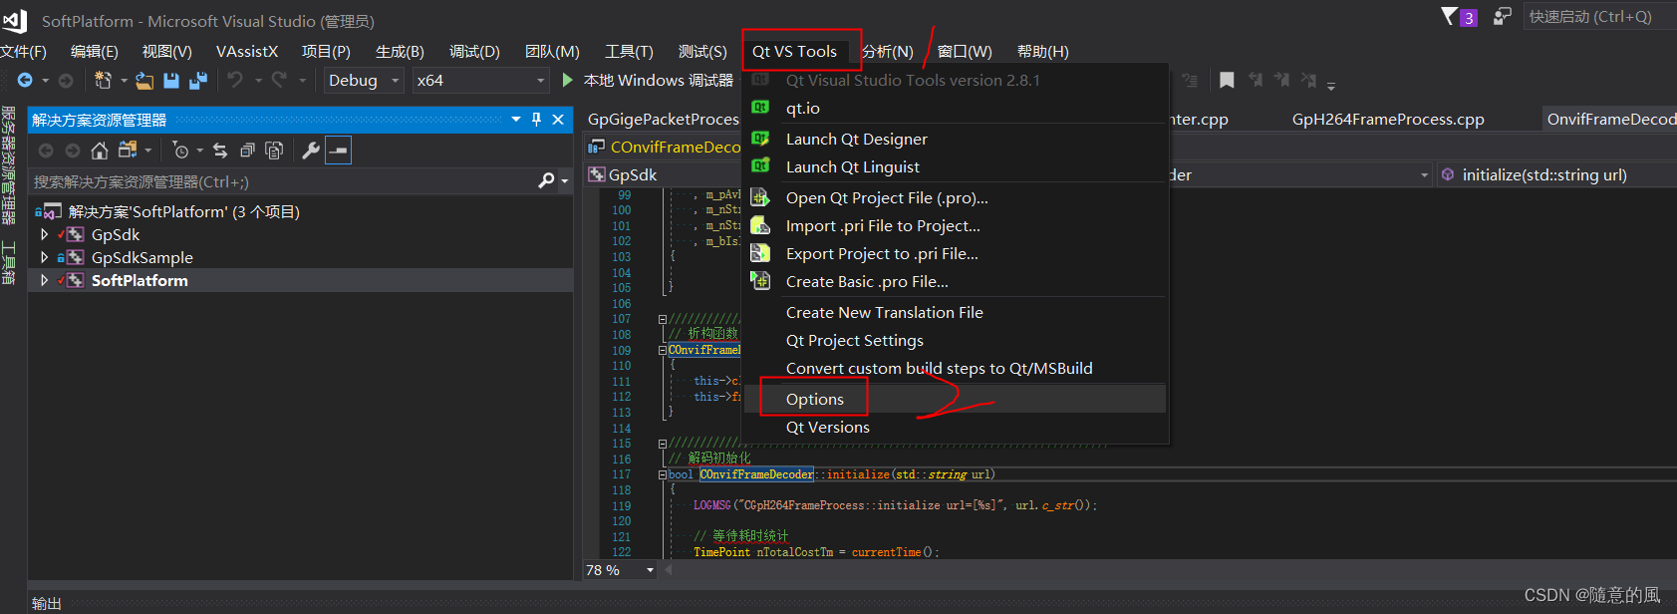
Task: Click the Export Project to .pri icon
Action: coord(760,253)
